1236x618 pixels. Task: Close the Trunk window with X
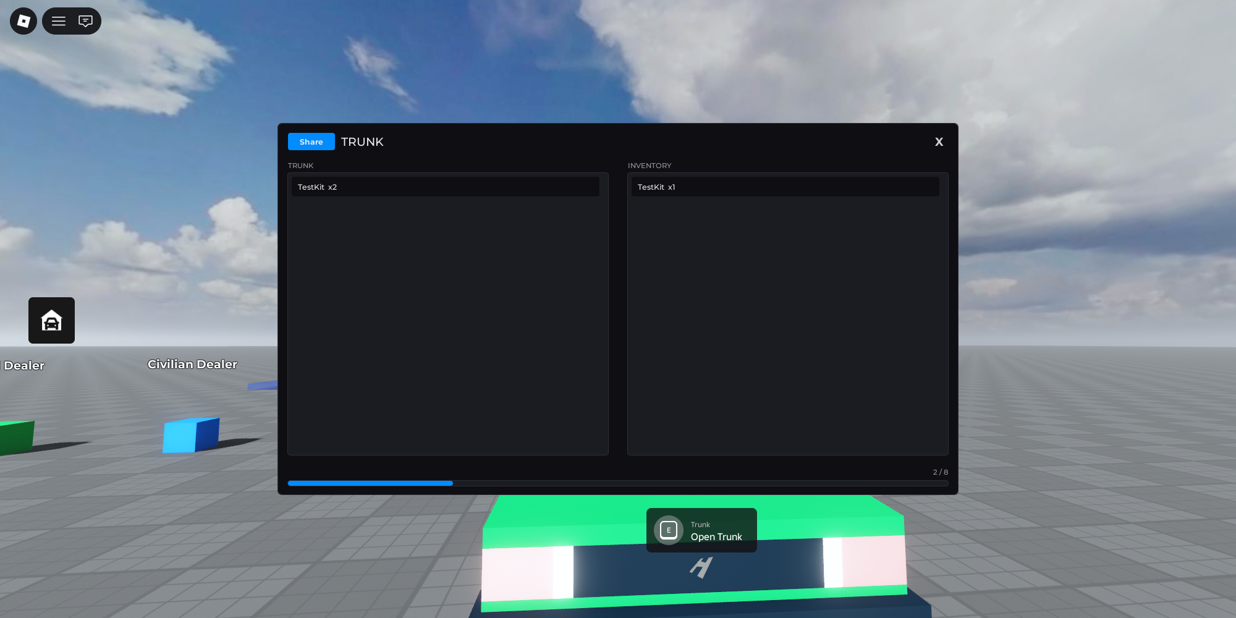tap(939, 142)
